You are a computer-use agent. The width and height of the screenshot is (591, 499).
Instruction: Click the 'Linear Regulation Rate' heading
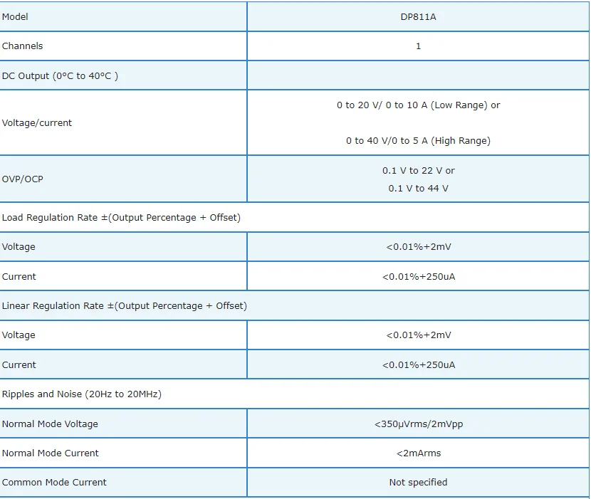(x=125, y=305)
